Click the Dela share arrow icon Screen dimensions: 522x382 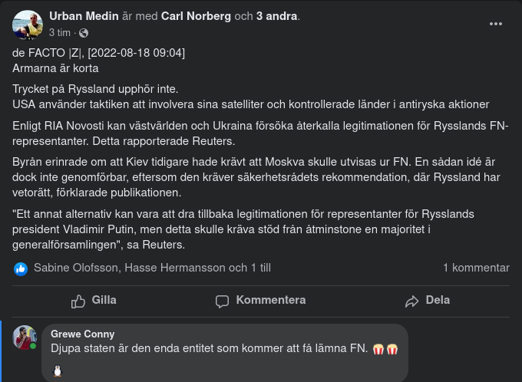click(412, 301)
